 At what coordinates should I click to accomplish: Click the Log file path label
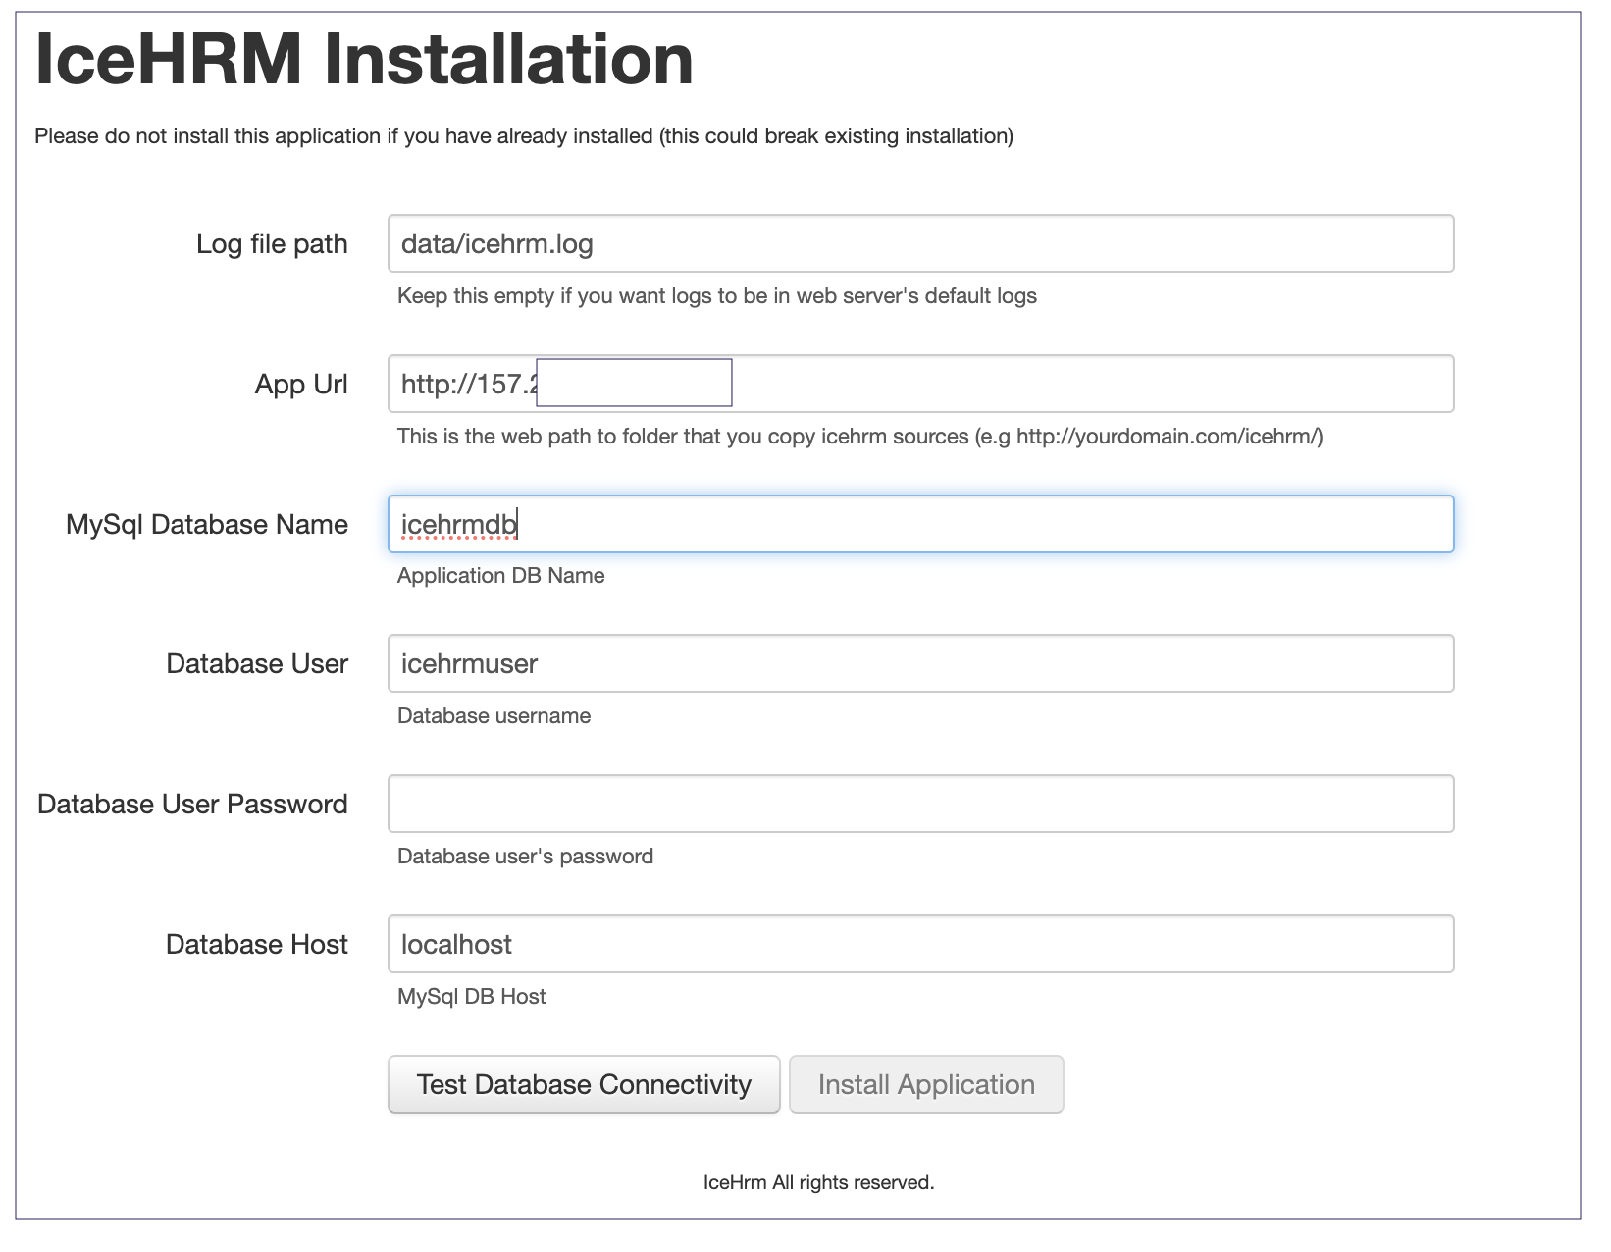coord(272,243)
